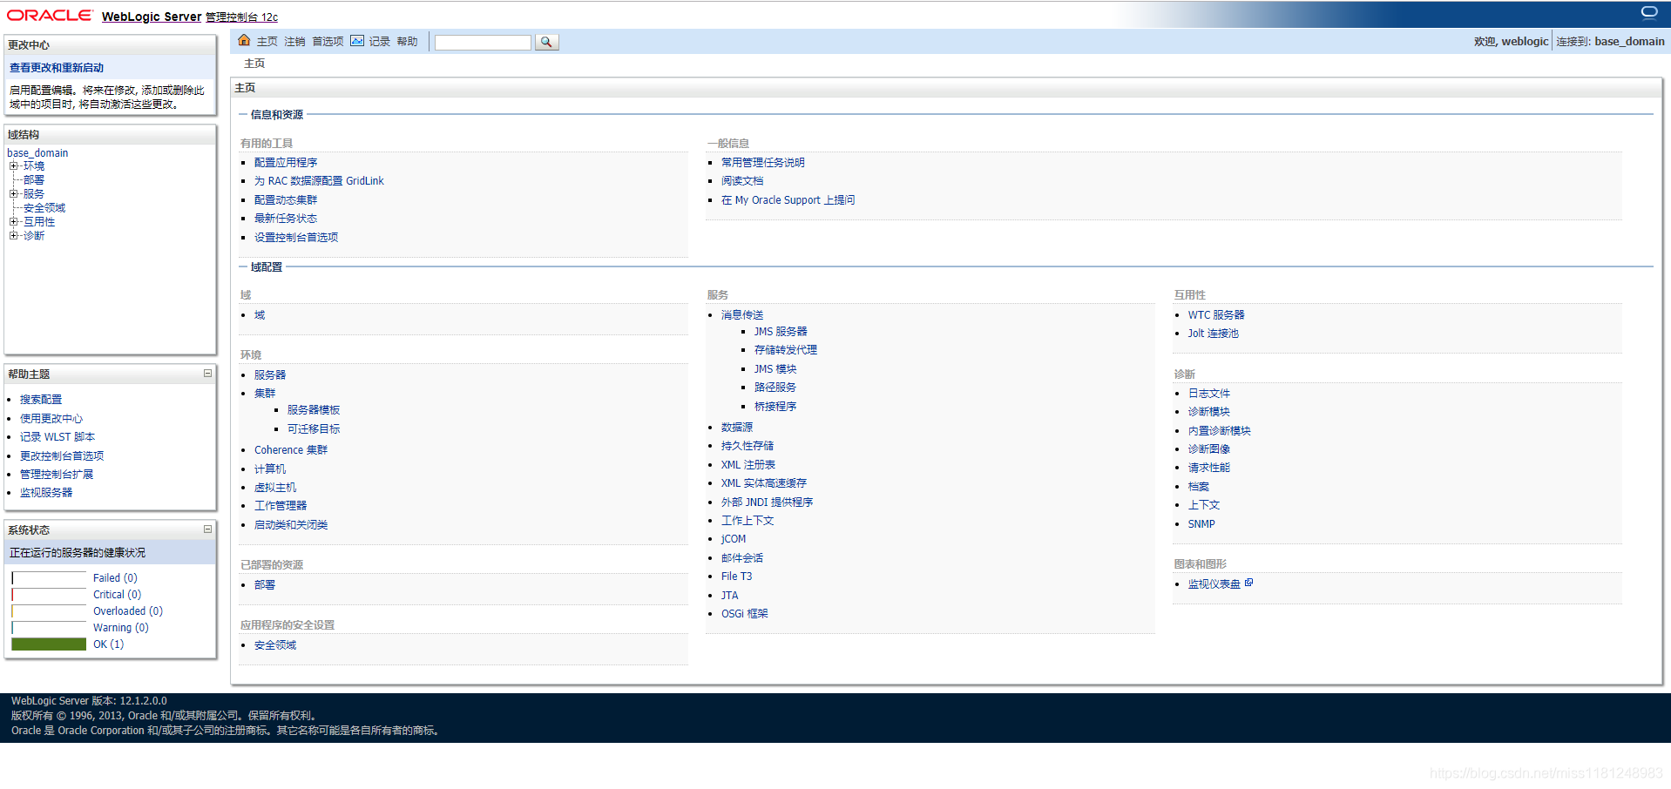Click the record chart icon beside 记录
This screenshot has width=1671, height=789.
(357, 41)
